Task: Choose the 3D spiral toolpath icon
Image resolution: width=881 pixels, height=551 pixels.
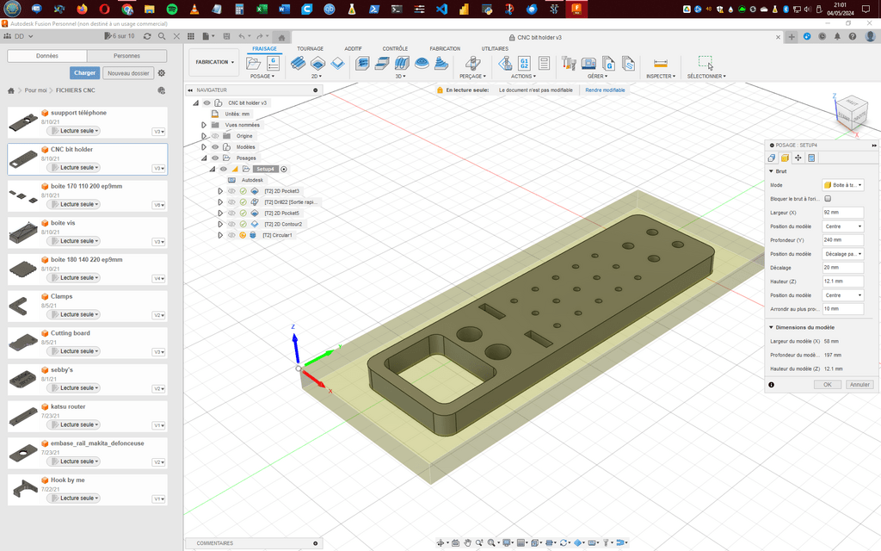Action: tap(441, 64)
